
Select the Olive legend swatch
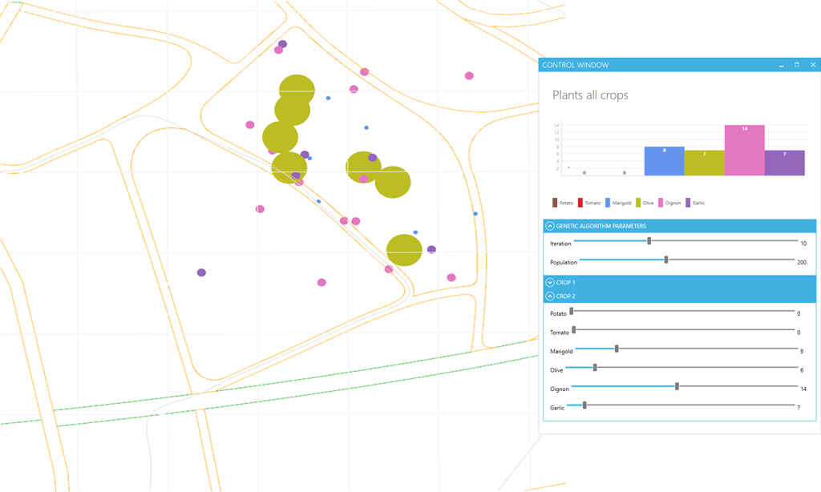[638, 203]
